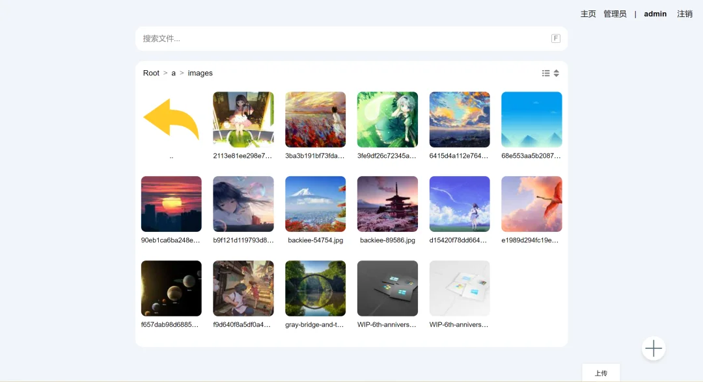Viewport: 703px width, 382px height.
Task: Click the yellow back arrow folder icon
Action: [171, 120]
